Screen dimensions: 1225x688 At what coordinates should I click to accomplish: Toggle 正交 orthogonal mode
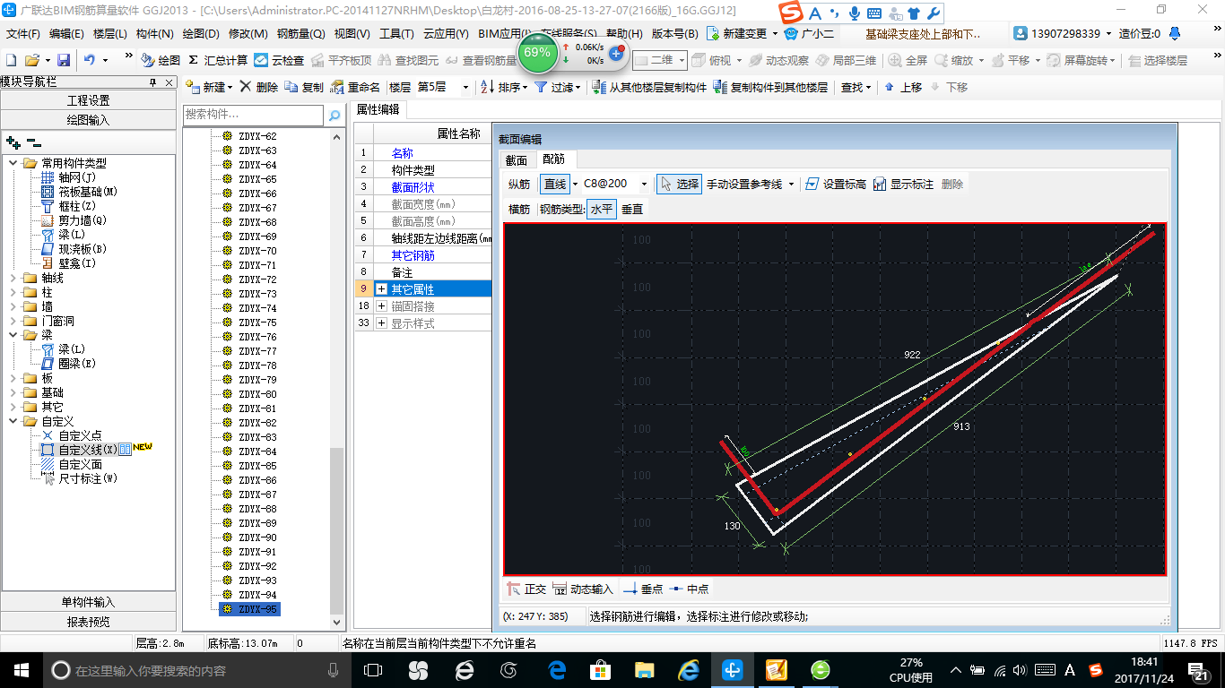click(x=526, y=589)
